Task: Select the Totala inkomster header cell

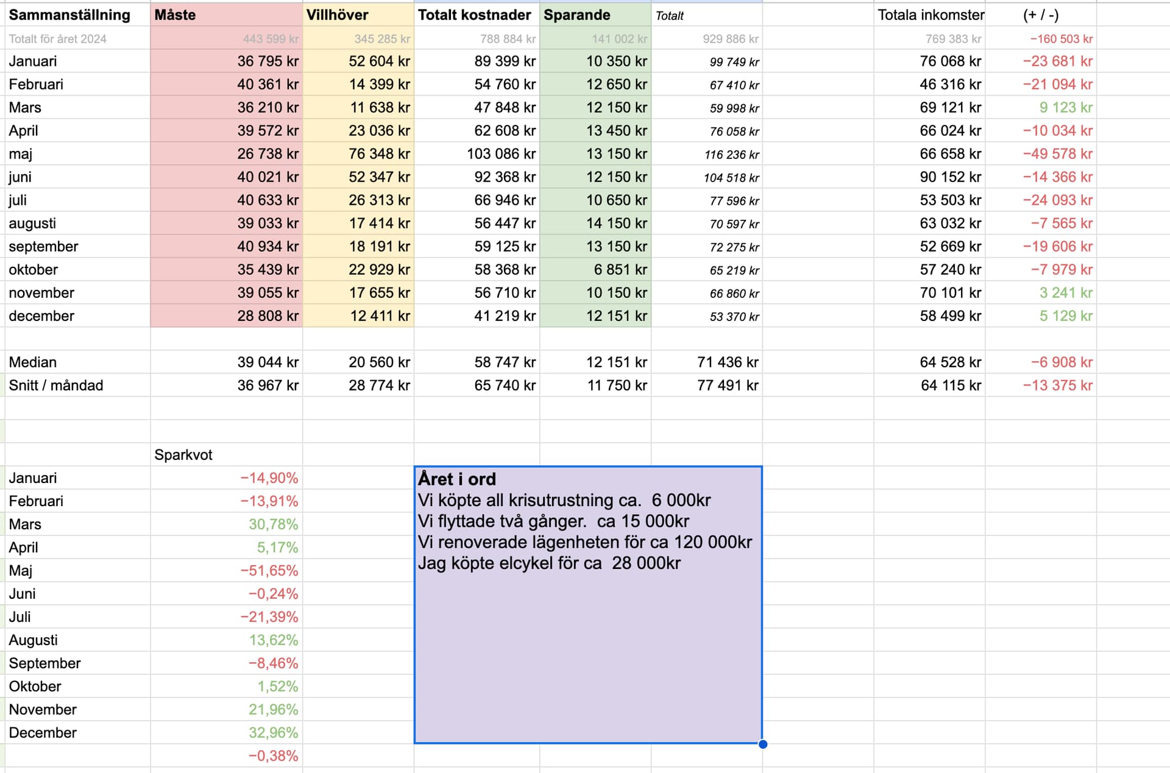Action: pyautogui.click(x=930, y=15)
